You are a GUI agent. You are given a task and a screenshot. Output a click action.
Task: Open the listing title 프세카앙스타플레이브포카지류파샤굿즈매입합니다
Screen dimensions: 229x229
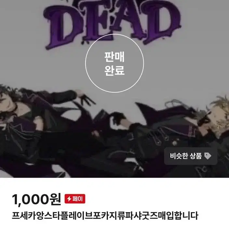click(105, 216)
